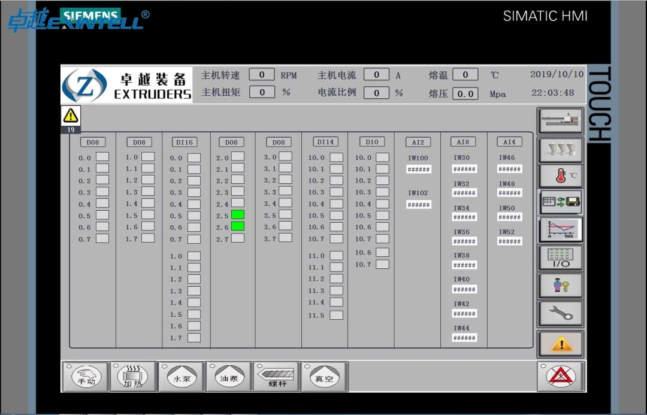Click the IW40 value field
The height and width of the screenshot is (415, 647).
[x=464, y=290]
